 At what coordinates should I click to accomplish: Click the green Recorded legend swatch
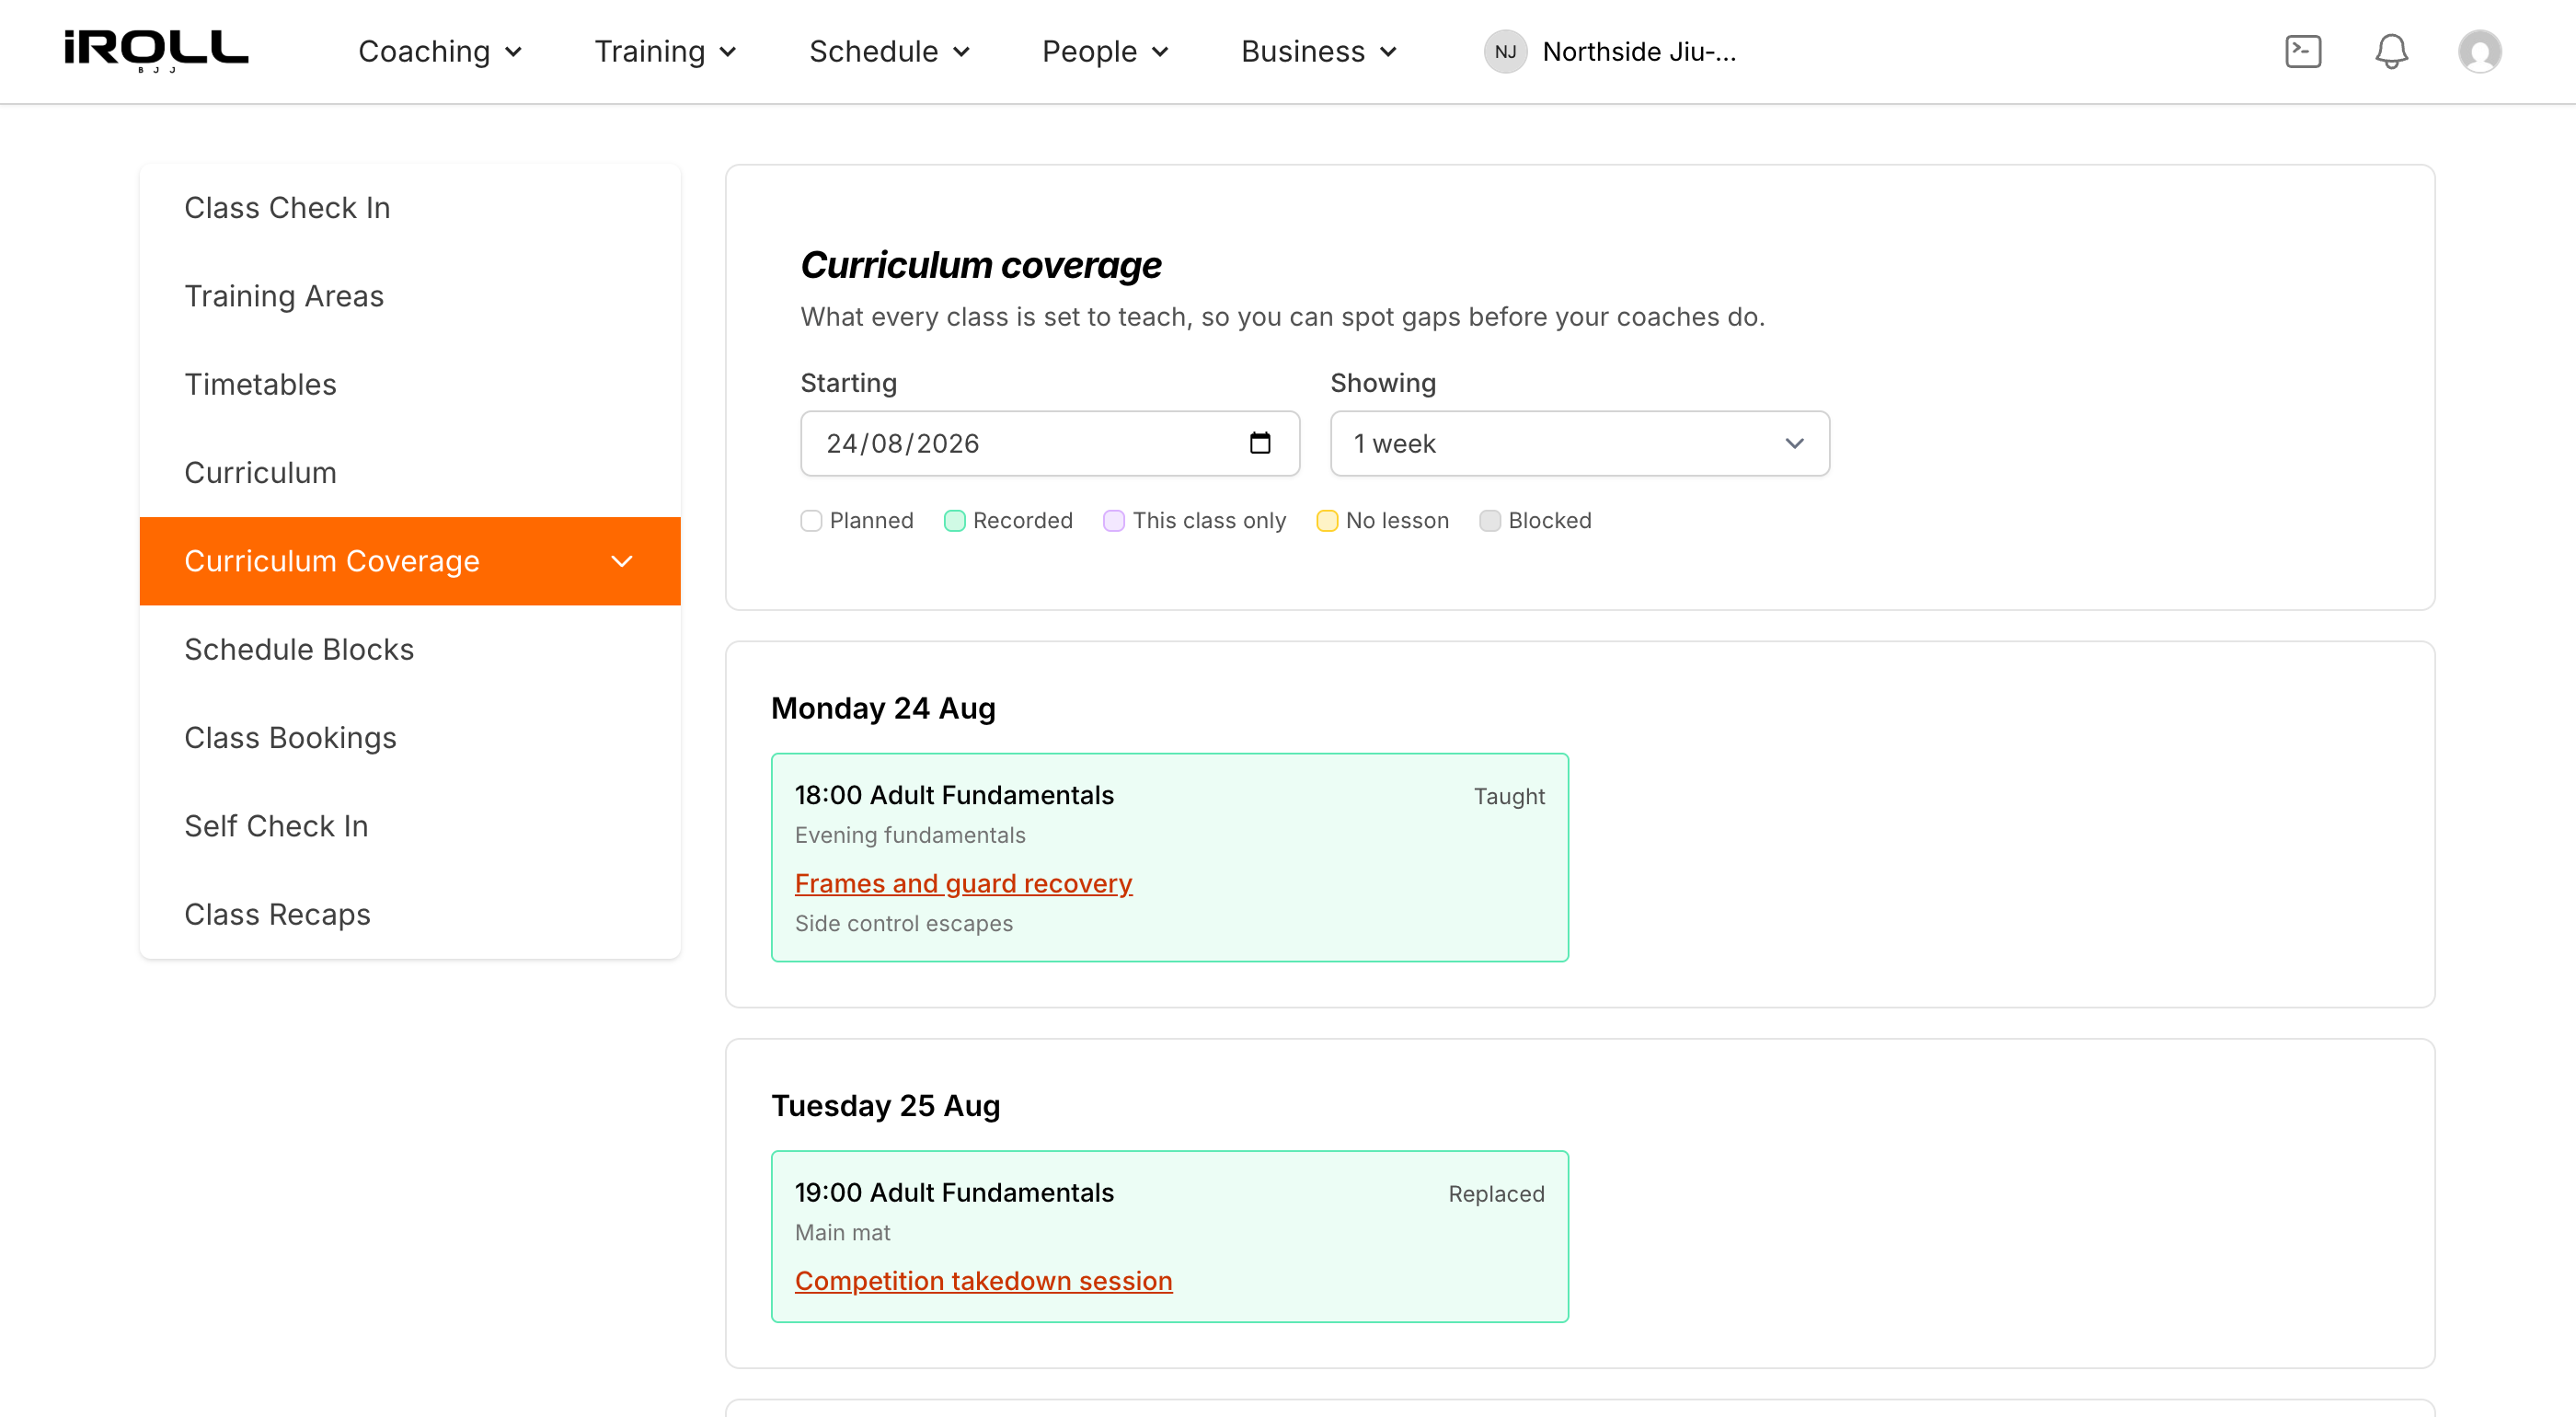[x=954, y=521]
